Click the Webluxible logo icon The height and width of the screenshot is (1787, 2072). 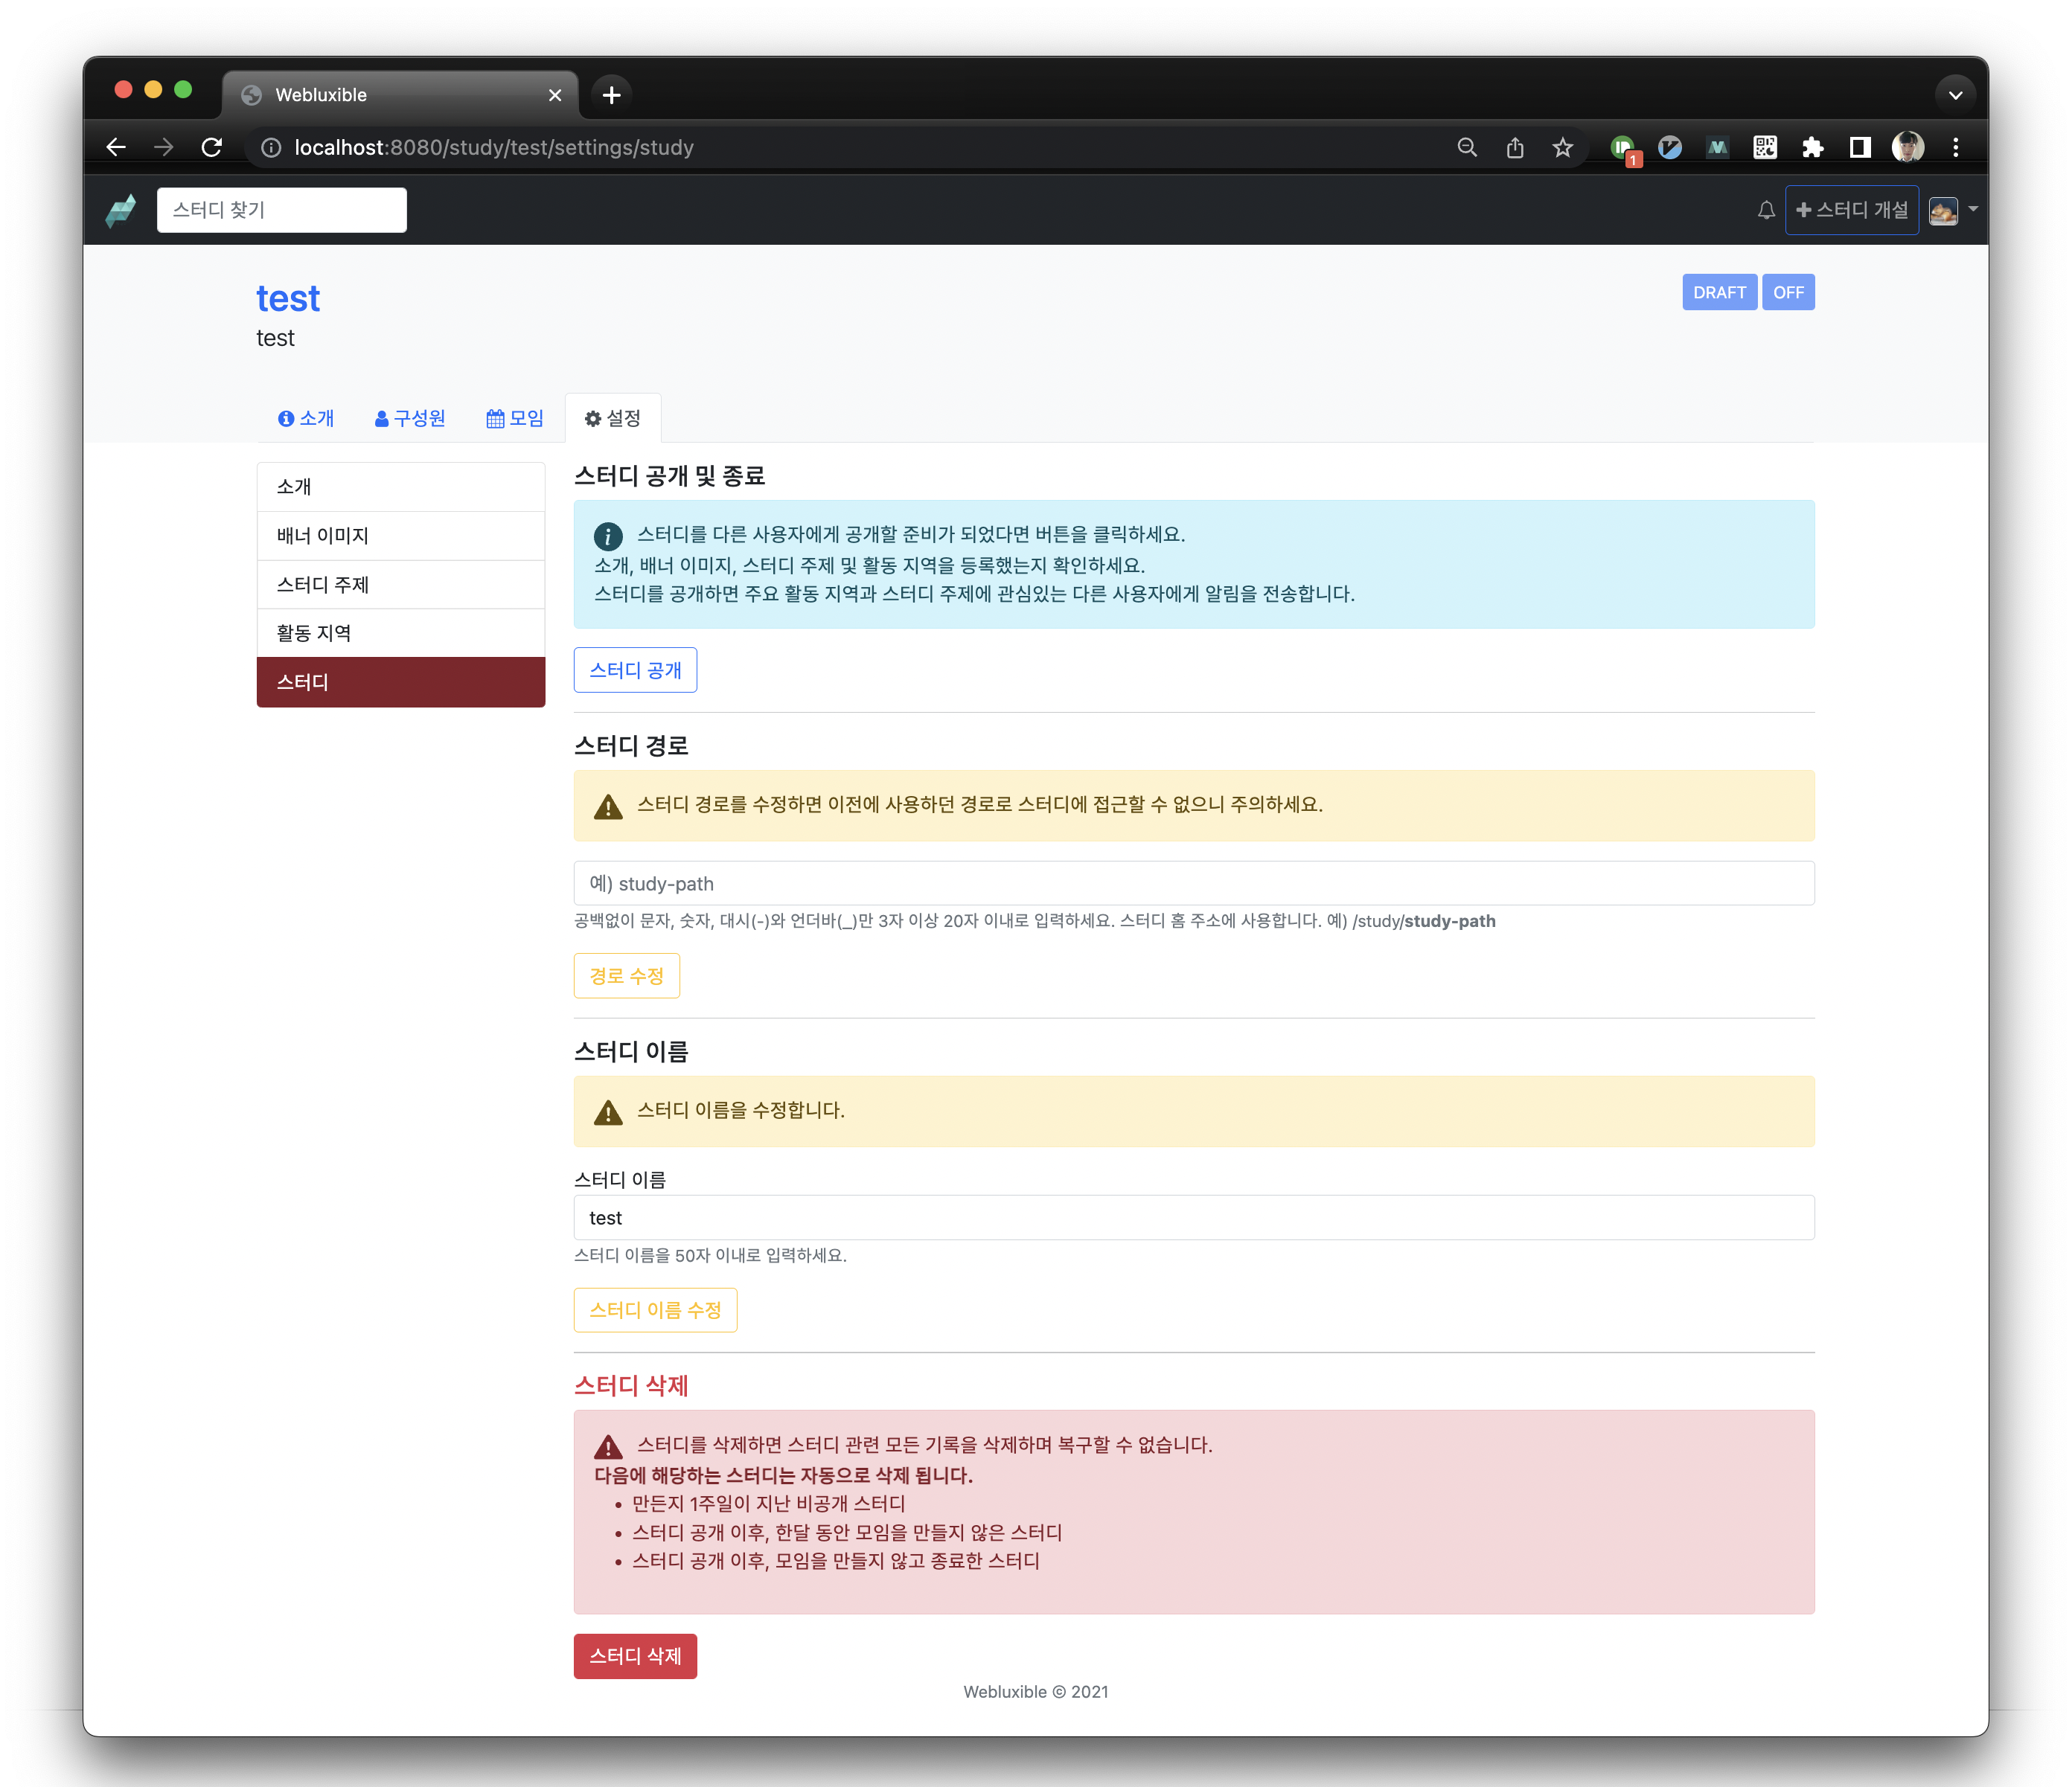pyautogui.click(x=121, y=210)
